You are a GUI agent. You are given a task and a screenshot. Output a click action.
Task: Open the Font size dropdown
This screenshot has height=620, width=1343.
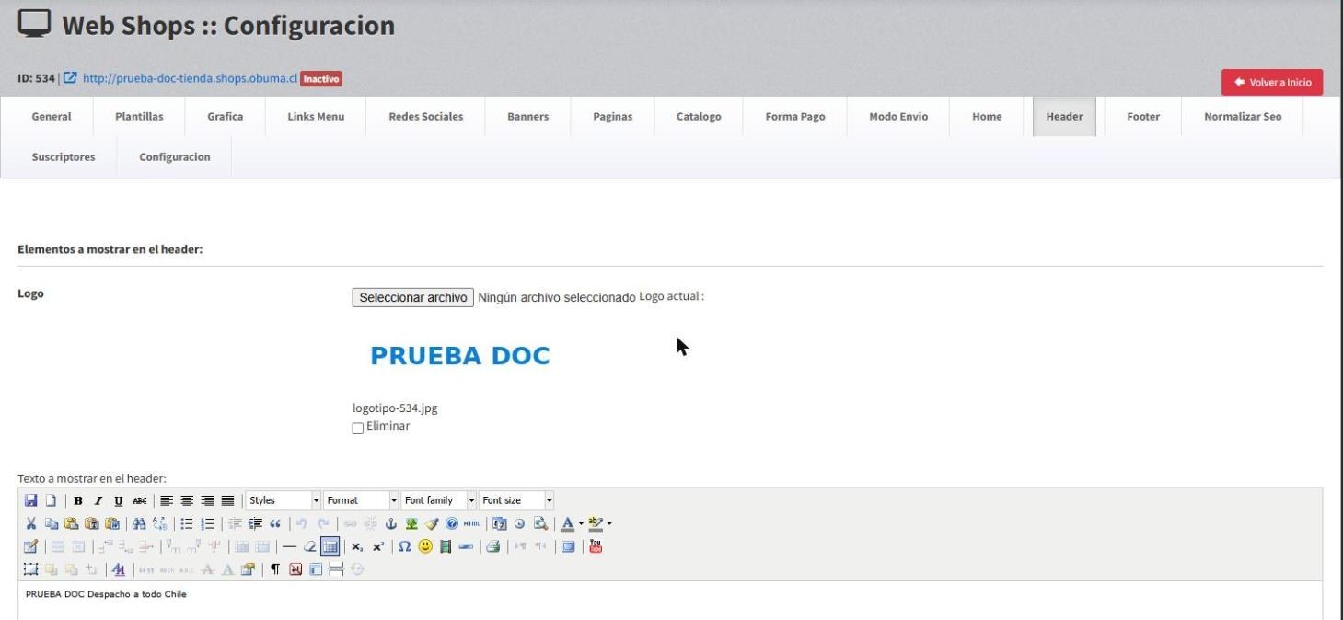[x=516, y=500]
